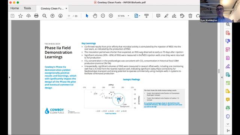The width and height of the screenshot is (240, 135).
Task: Open the fit page options icon
Action: pyautogui.click(x=136, y=16)
